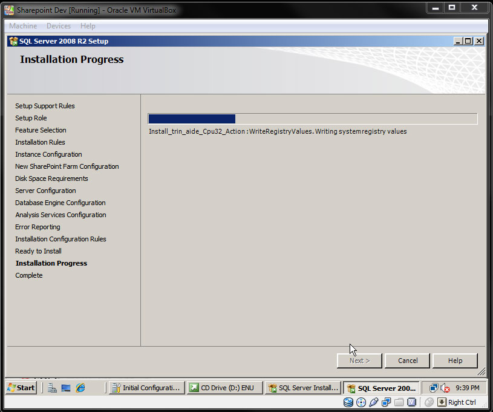Click the WriteRegistryValues status message

[278, 131]
